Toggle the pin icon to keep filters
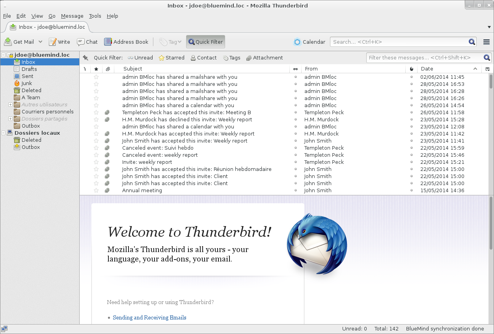This screenshot has width=494, height=334. point(86,58)
